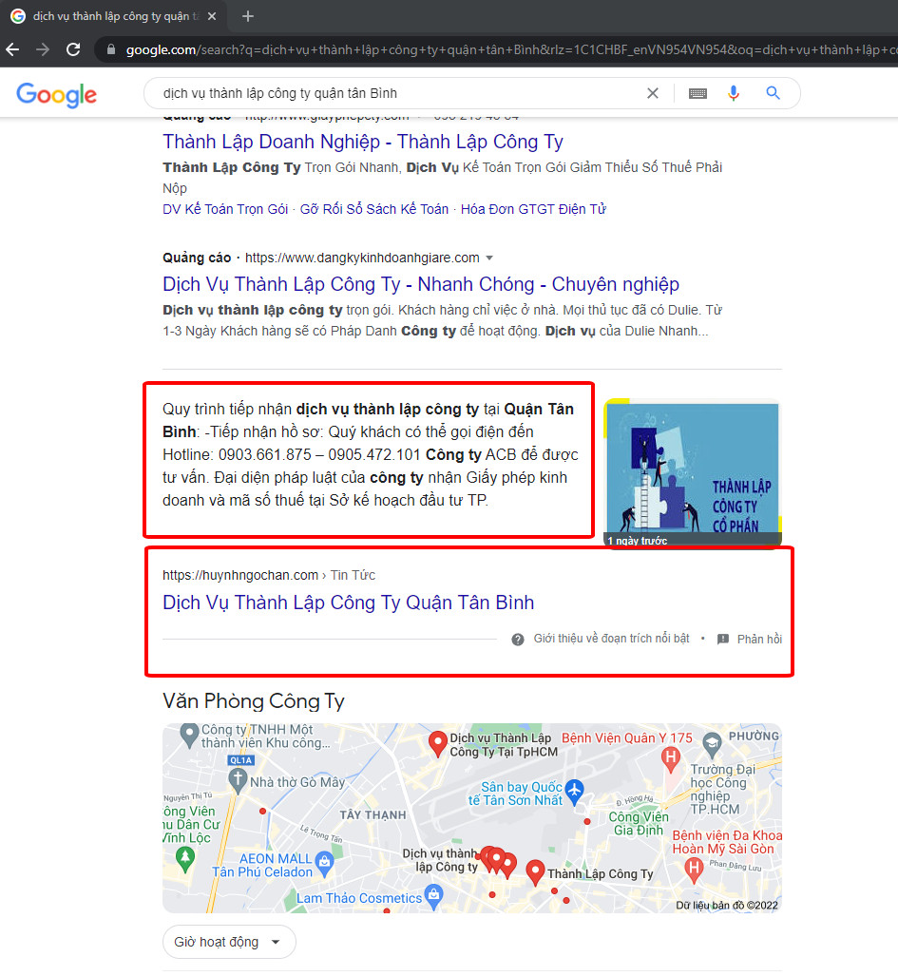Click the 'Văn Phòng Công Ty' heading
The image size is (898, 976).
[254, 701]
